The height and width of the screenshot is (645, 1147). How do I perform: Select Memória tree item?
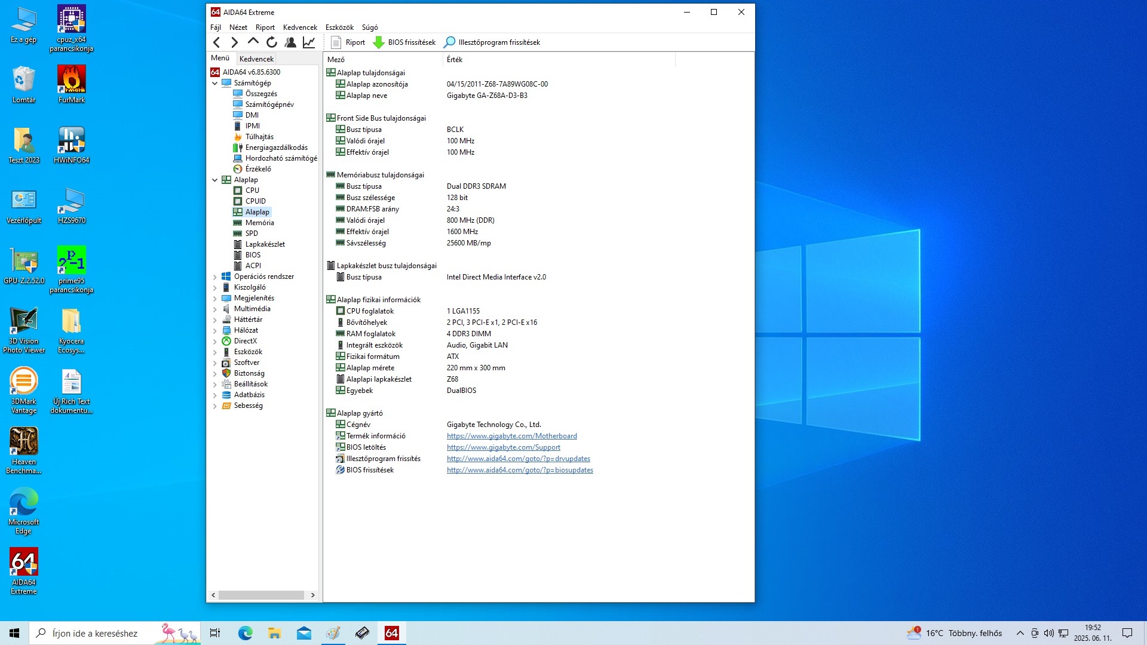tap(259, 223)
